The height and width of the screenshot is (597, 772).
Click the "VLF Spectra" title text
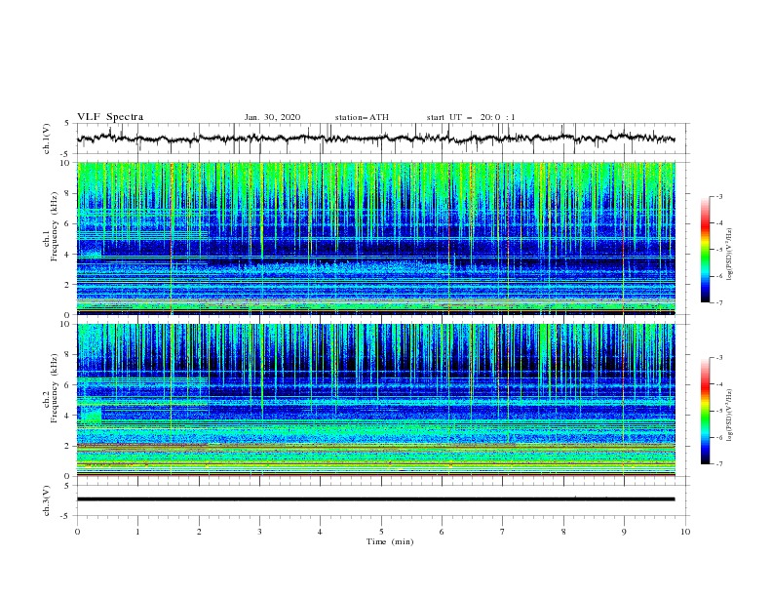coord(110,117)
